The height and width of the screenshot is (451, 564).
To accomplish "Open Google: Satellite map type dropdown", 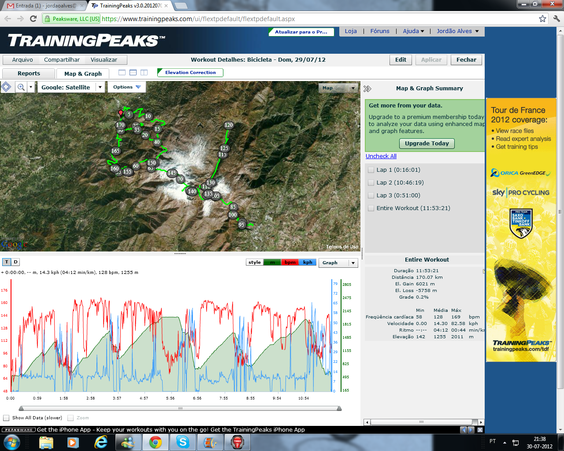I will pyautogui.click(x=71, y=87).
